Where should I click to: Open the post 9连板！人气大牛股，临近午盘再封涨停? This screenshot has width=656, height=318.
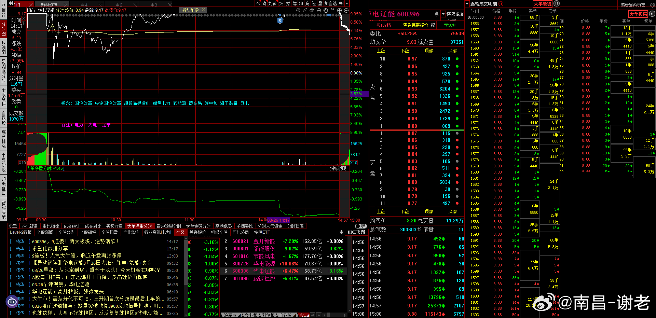click(x=77, y=255)
